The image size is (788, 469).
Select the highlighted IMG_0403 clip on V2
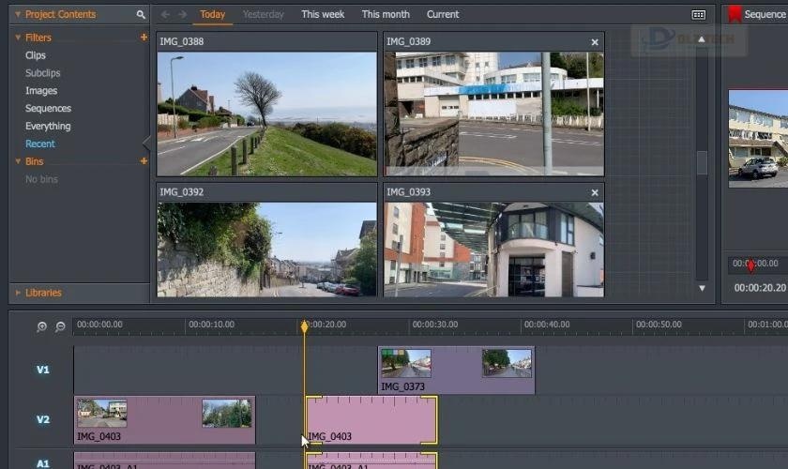pos(371,420)
